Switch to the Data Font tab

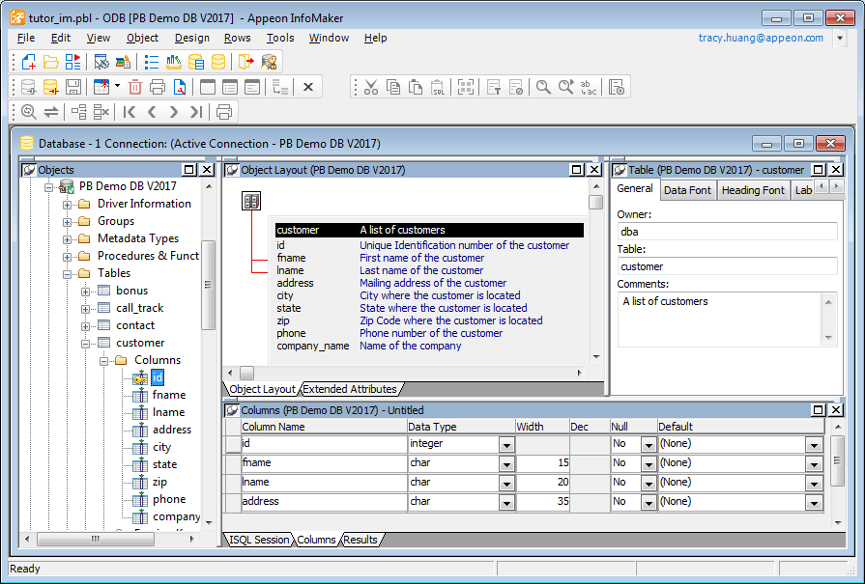[687, 190]
